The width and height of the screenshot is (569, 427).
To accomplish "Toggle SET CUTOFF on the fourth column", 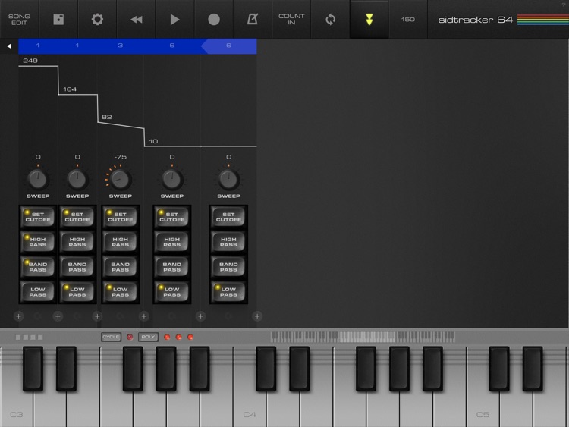I will coord(171,217).
